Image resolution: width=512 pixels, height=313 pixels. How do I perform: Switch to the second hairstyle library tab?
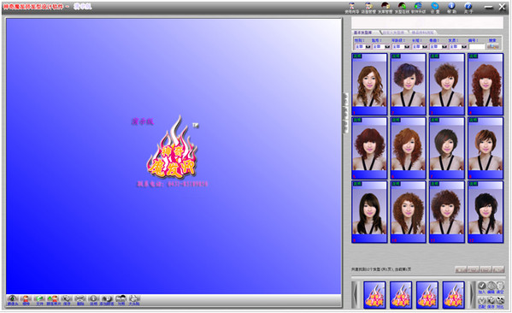[394, 32]
